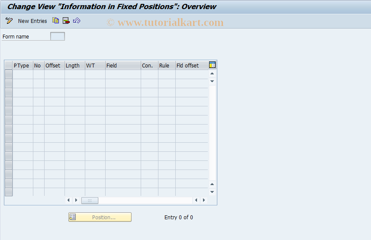Click the New Entries button

click(x=32, y=21)
